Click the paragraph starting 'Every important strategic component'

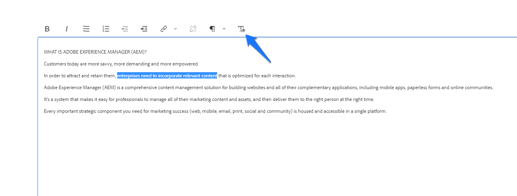[215, 111]
